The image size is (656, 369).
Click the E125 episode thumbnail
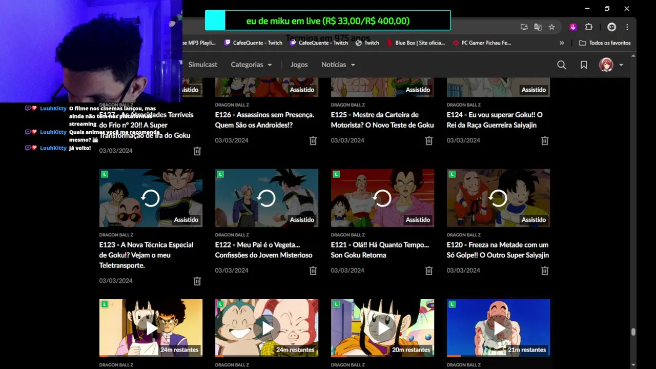click(x=382, y=87)
